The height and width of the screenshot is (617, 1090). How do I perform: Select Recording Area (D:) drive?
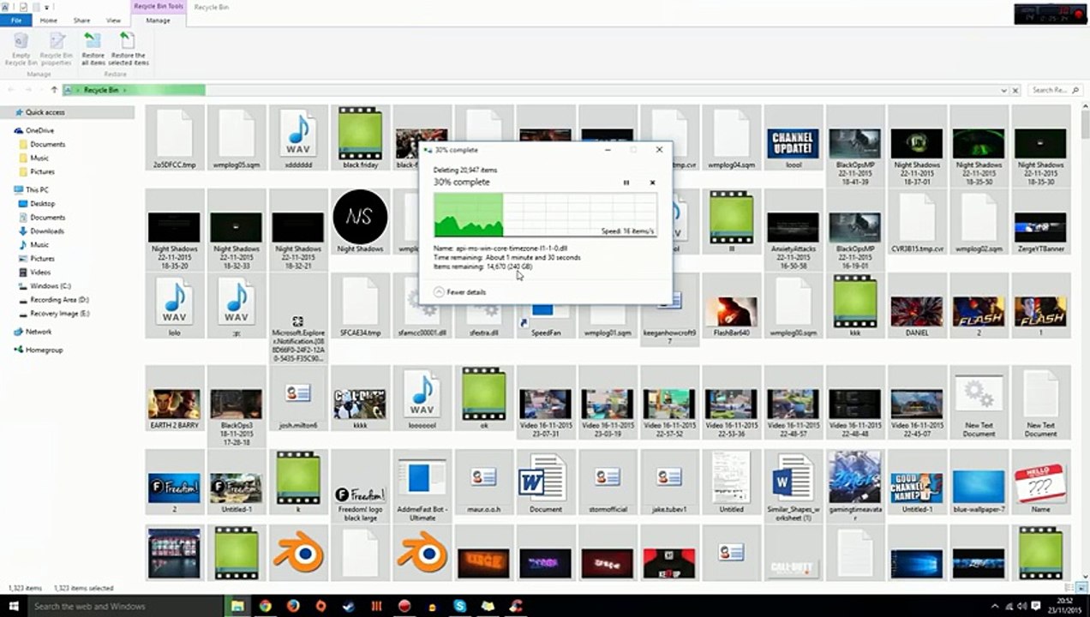pos(59,300)
